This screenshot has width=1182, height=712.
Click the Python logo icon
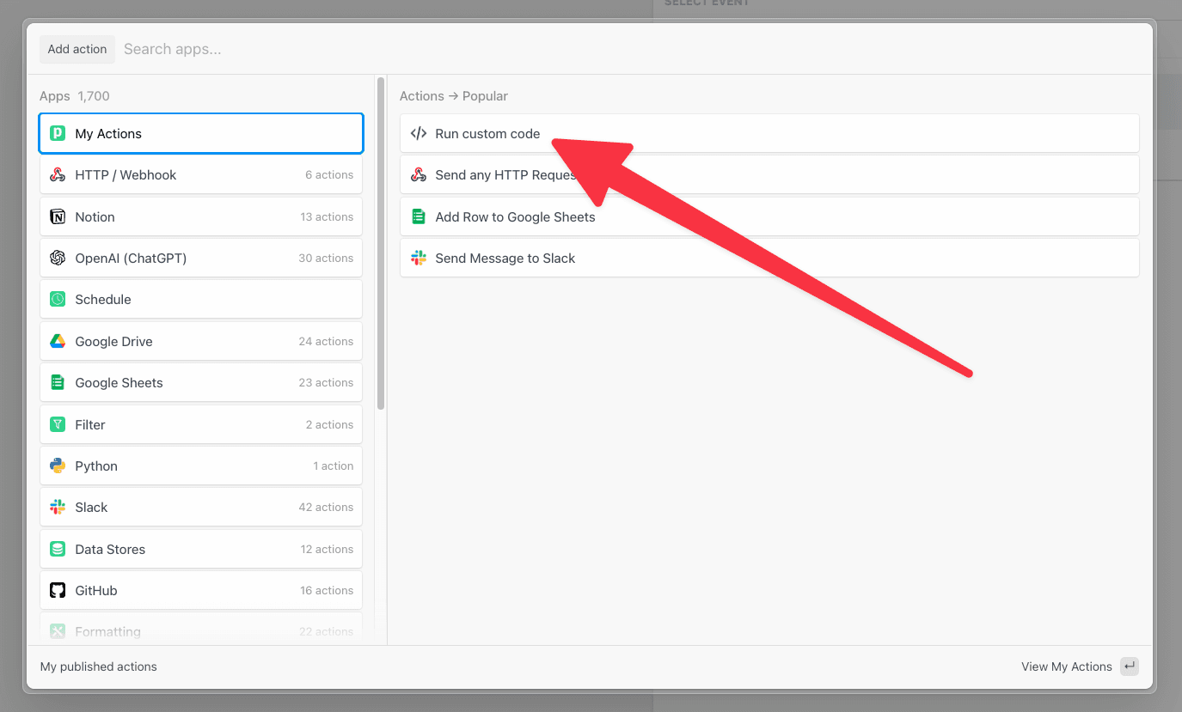click(58, 466)
